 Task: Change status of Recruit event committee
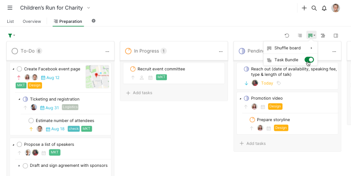click(x=133, y=69)
